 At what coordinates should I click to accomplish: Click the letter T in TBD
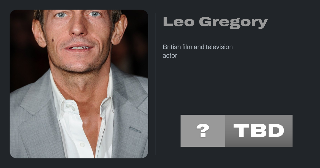(x=242, y=130)
